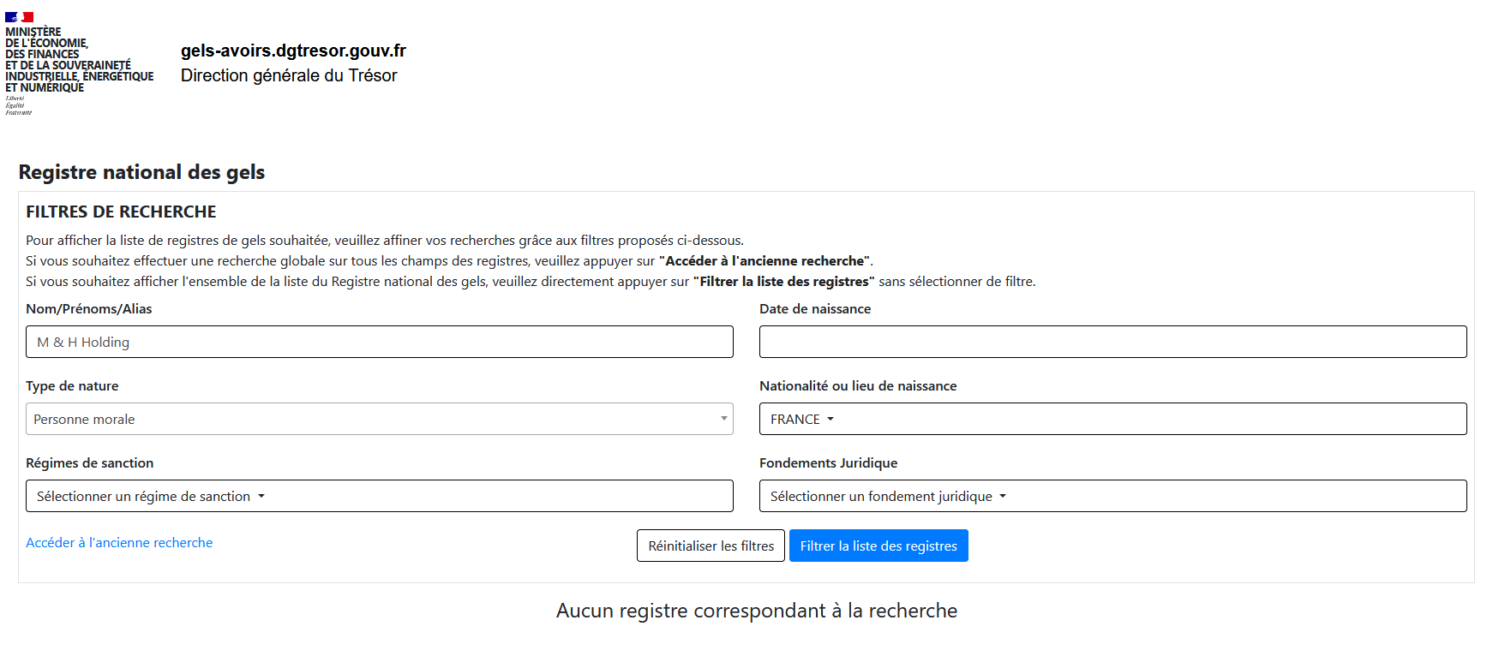Focus the Nom/Prénoms/Alias text field
1505x662 pixels.
click(379, 342)
